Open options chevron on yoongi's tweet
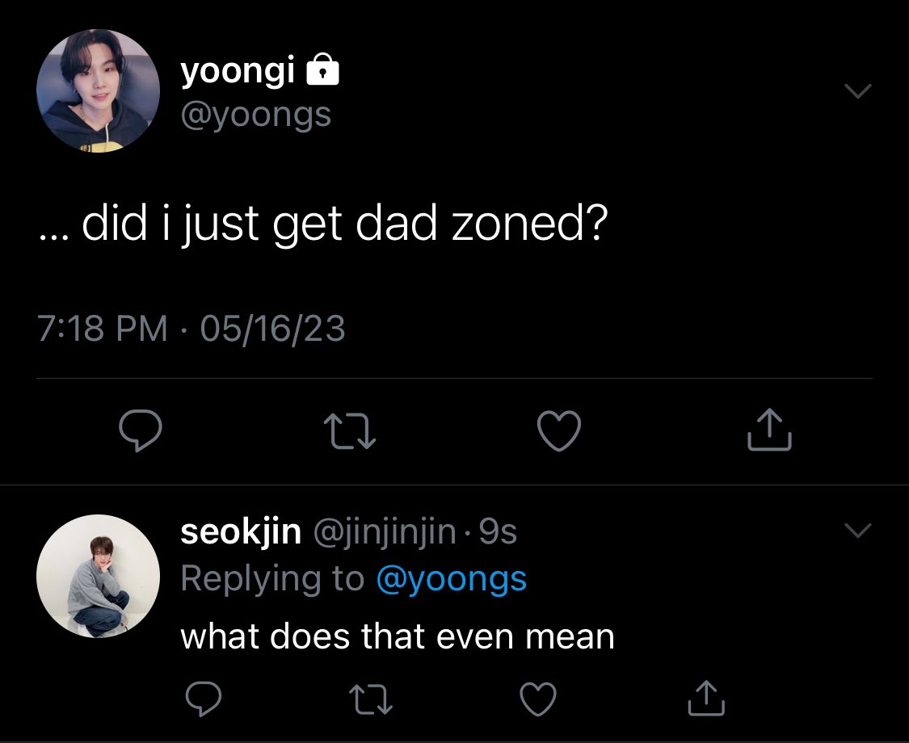Screen dimensions: 909x743 pos(858,91)
